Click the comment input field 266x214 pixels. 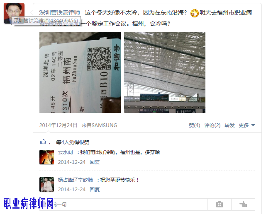(124, 204)
